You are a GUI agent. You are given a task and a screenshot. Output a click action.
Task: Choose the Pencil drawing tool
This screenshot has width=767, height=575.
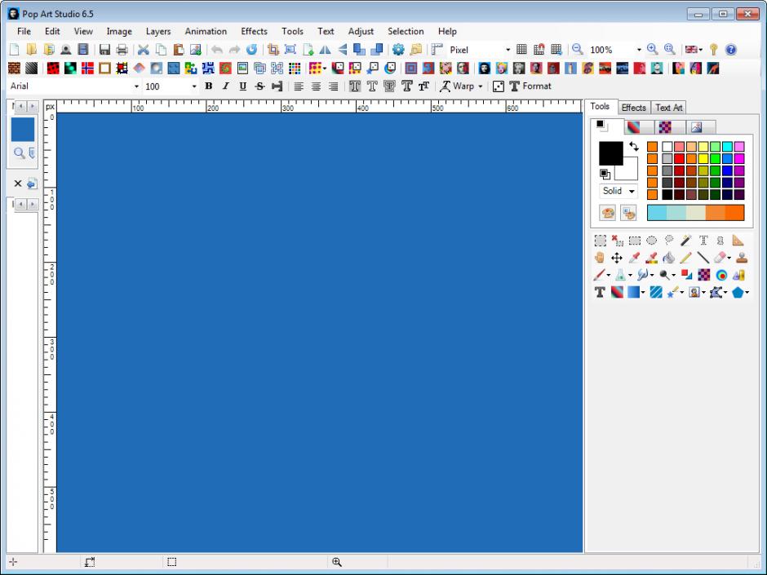pos(685,258)
